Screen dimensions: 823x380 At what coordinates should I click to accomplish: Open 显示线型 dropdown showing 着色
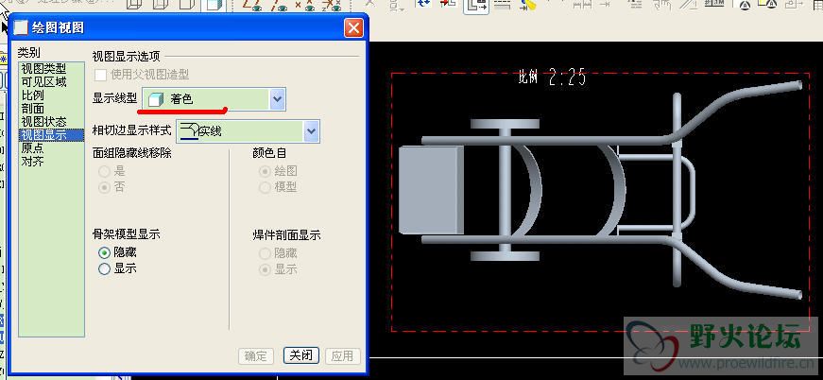tap(214, 98)
